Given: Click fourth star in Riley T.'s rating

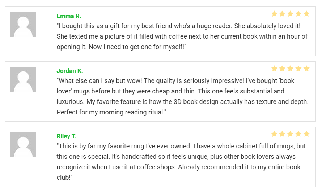Looking at the screenshot, I should click(x=298, y=134).
